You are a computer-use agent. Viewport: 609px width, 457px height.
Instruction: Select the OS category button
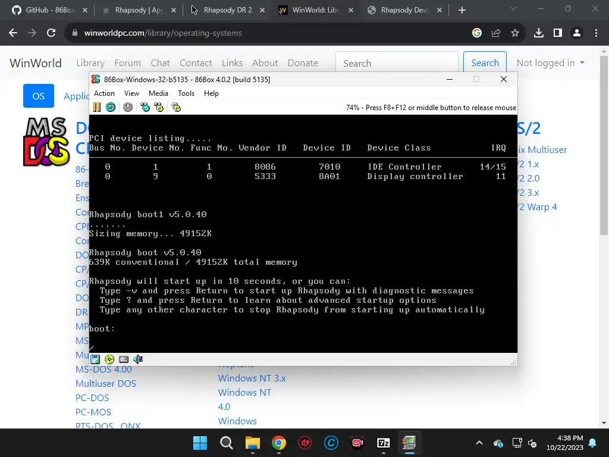pyautogui.click(x=39, y=96)
